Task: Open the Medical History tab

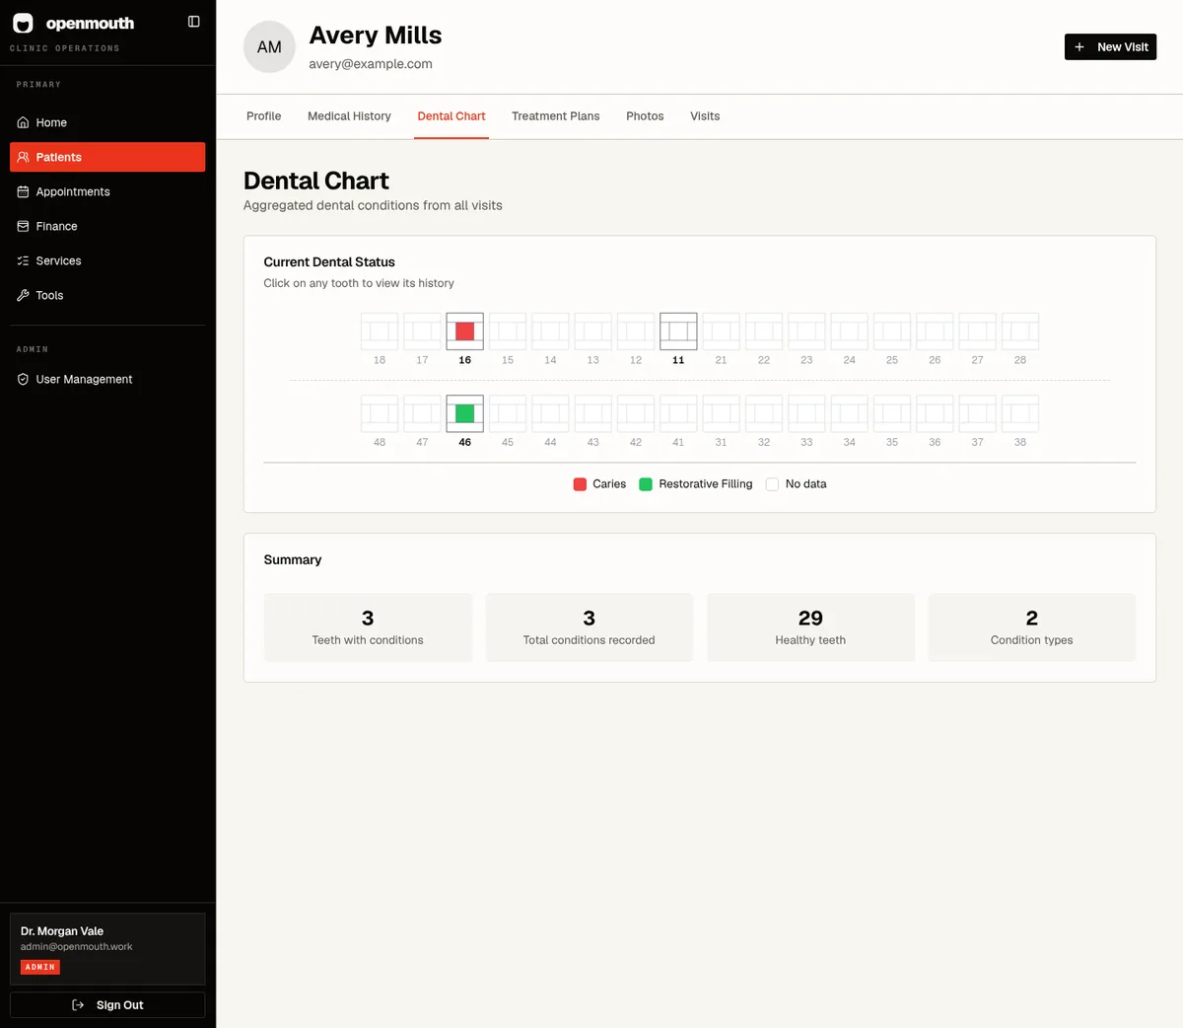Action: point(349,116)
